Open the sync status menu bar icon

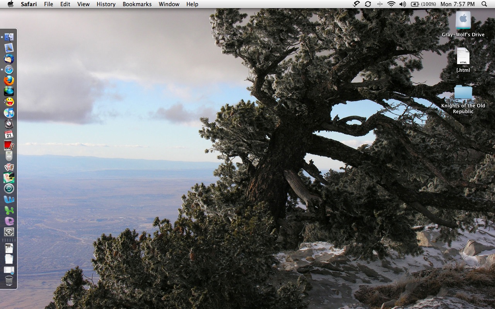click(368, 4)
